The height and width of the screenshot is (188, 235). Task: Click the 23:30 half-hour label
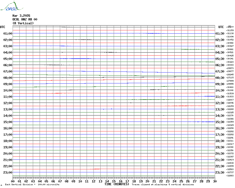(220, 172)
